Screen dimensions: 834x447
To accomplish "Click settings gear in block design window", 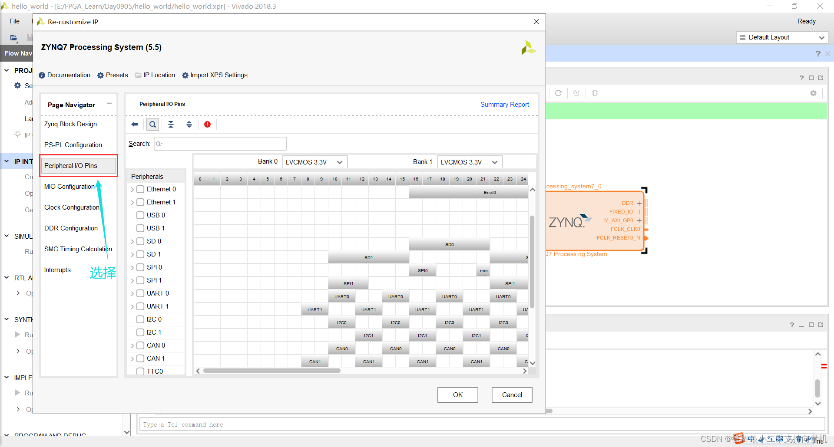I will [813, 93].
